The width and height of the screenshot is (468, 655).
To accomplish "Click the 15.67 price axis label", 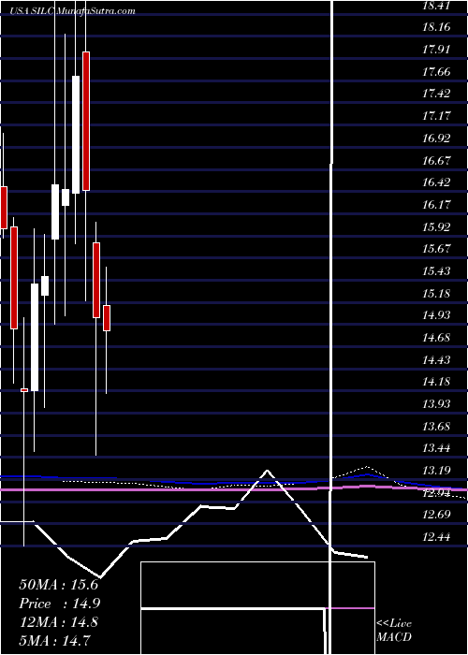I will pos(437,249).
